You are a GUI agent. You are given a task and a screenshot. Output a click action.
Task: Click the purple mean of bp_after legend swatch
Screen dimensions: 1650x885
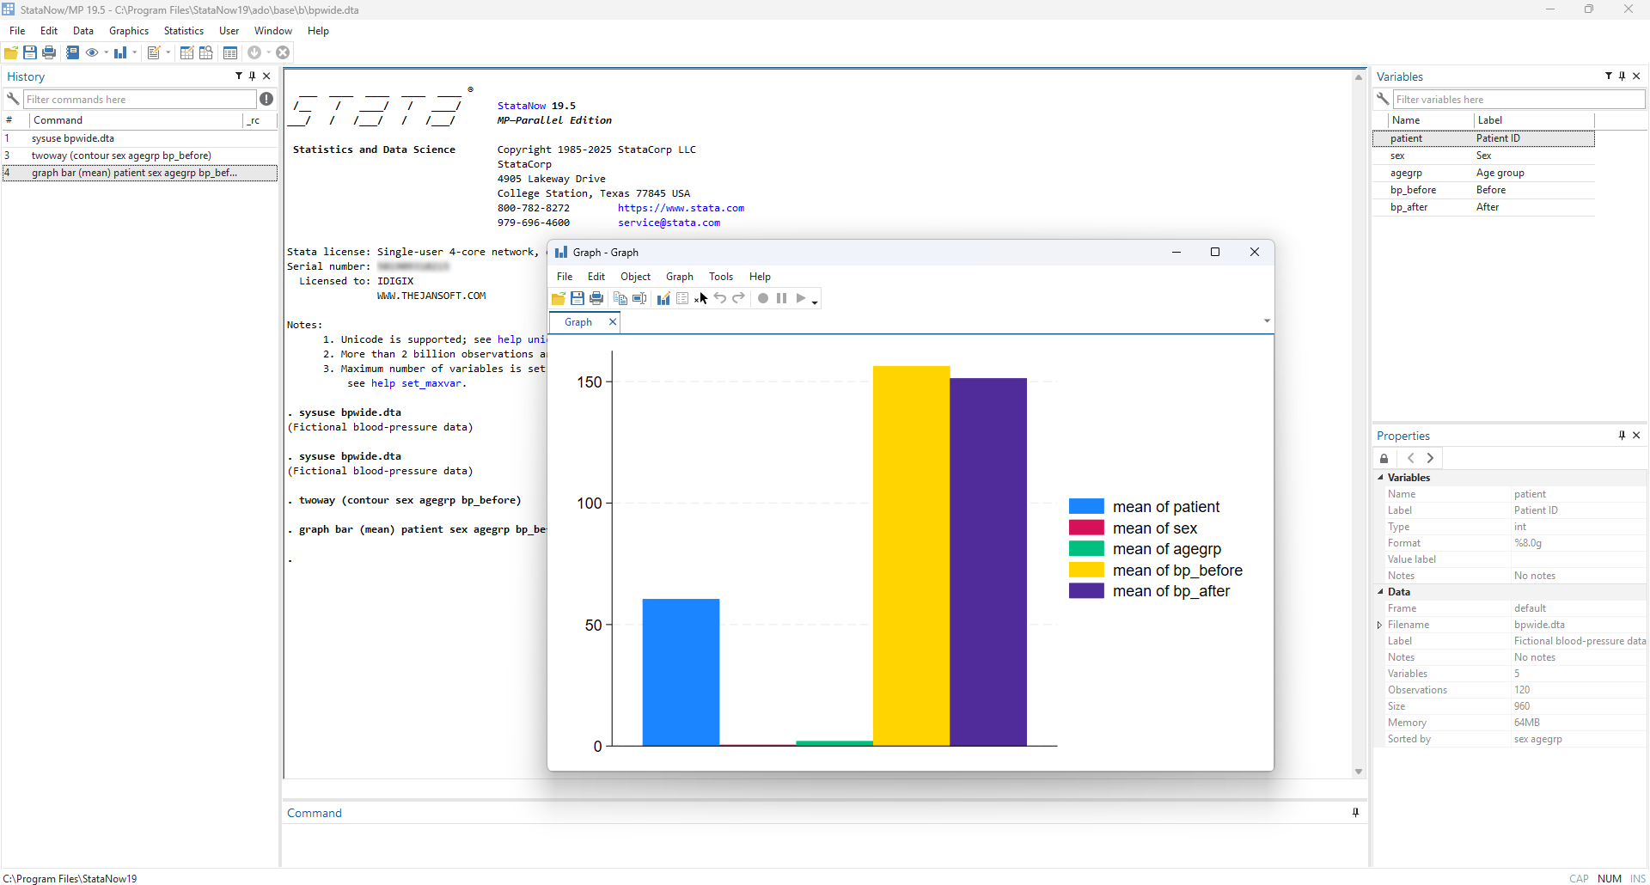click(x=1086, y=591)
